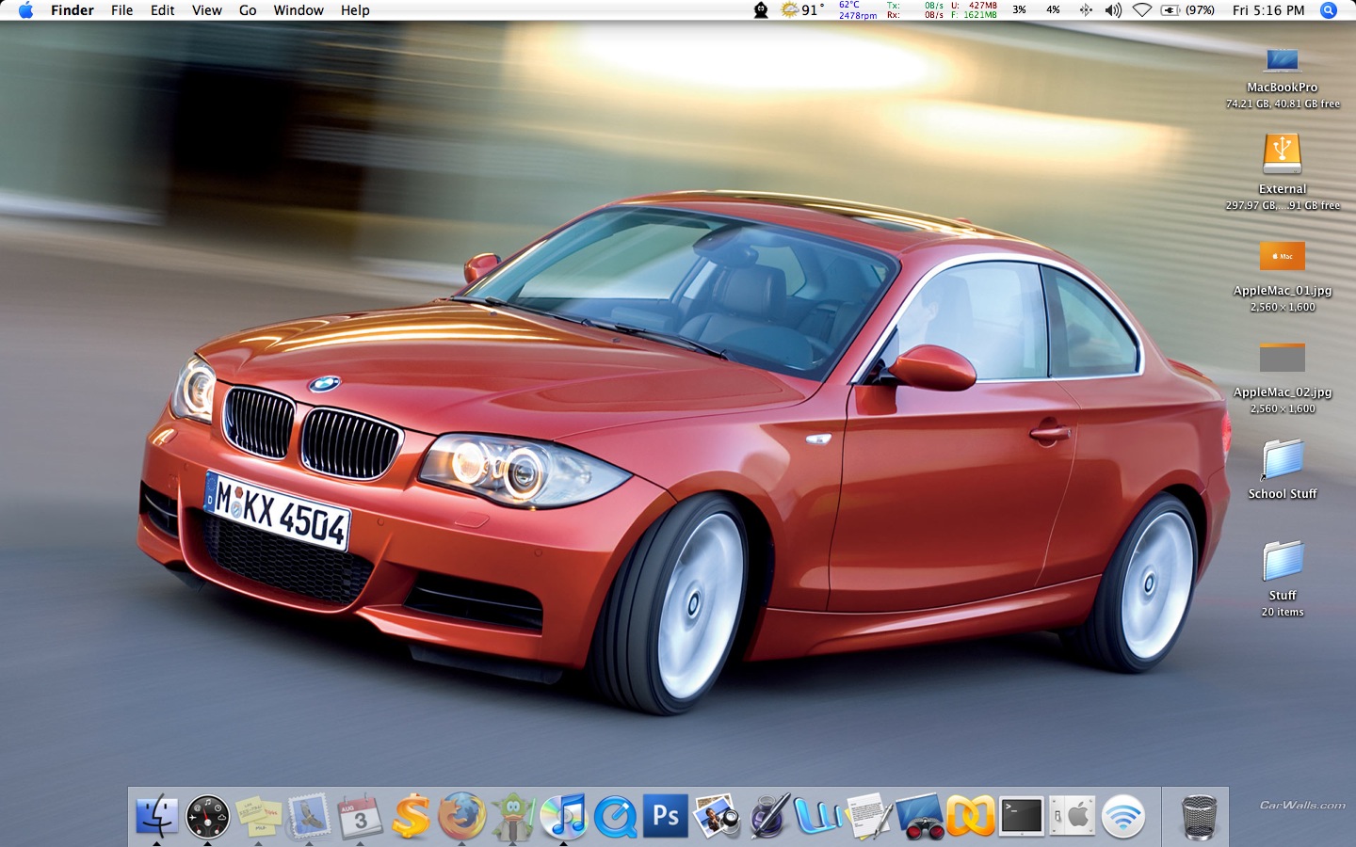Open the Trash in the Dock
Screen dimensions: 1356x847
pos(1199,816)
